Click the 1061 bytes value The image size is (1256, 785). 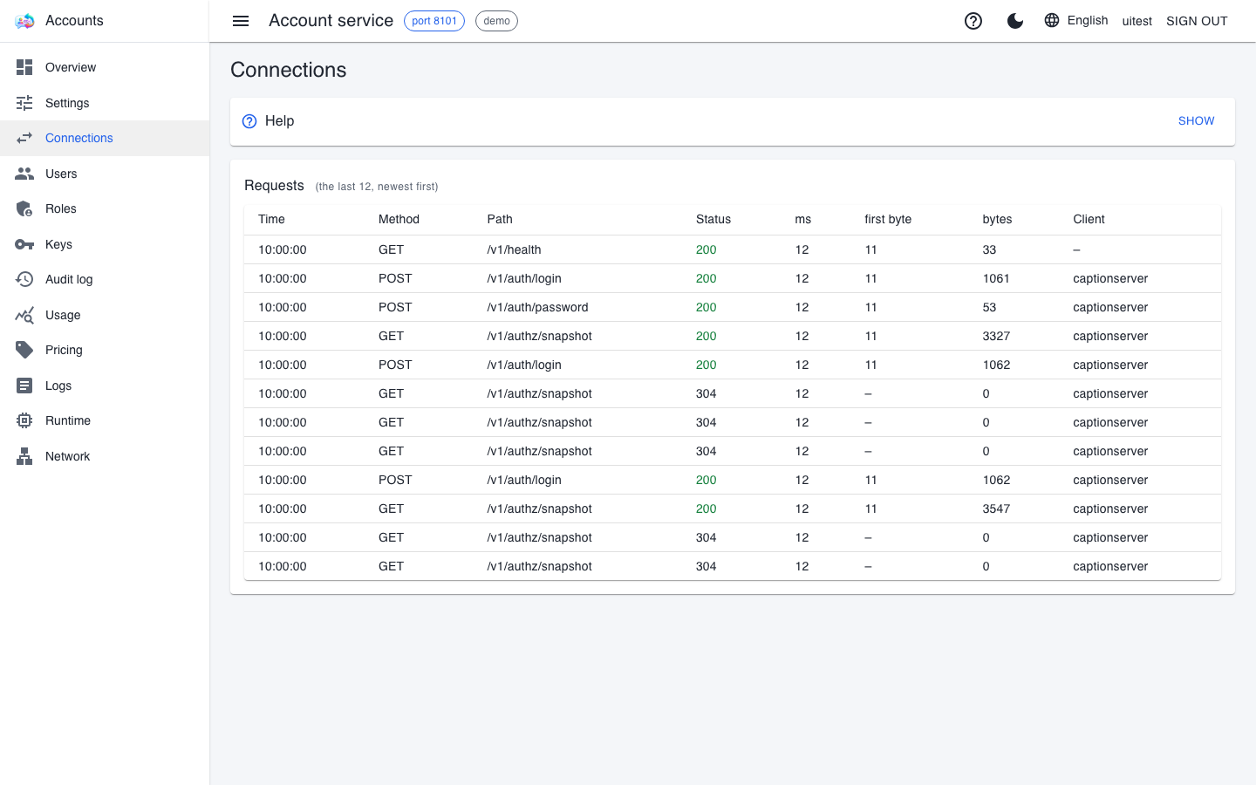996,278
